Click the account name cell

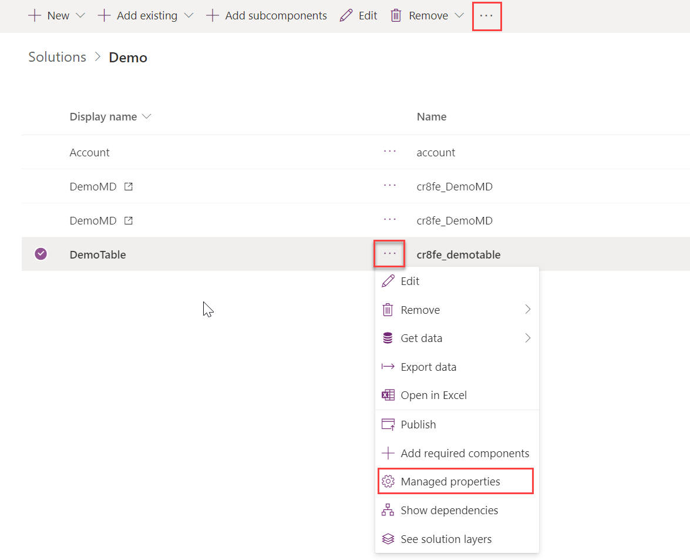436,152
